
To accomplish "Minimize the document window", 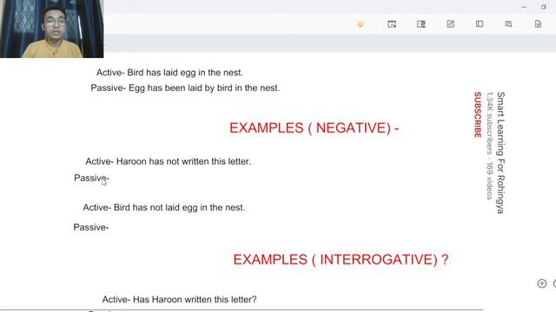I will 524,7.
